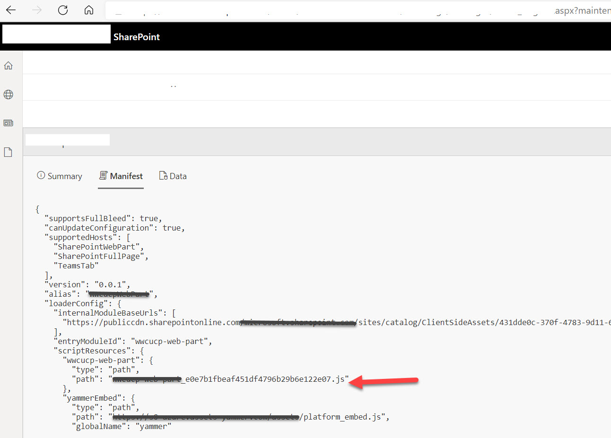Select the Manifest tab
The width and height of the screenshot is (611, 438).
pyautogui.click(x=125, y=176)
